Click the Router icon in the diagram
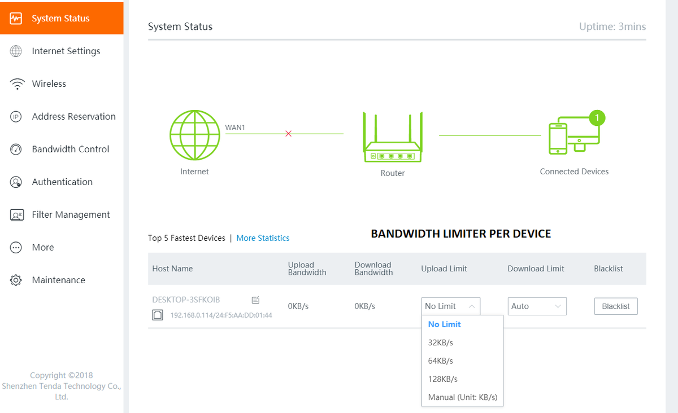The image size is (678, 413). 393,137
